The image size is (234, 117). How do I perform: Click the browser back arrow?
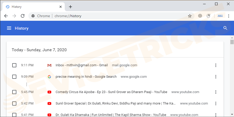pyautogui.click(x=6, y=16)
